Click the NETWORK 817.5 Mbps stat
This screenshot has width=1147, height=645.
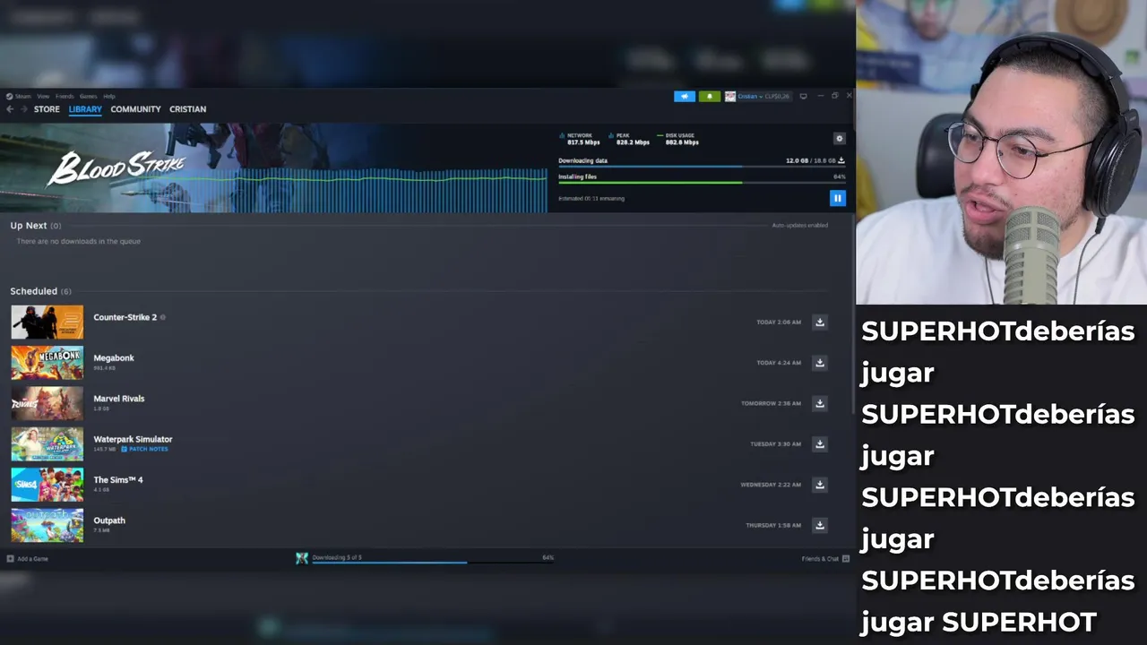point(580,139)
